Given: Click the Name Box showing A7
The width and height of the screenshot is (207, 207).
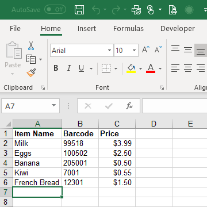Looking at the screenshot, I should [30, 106].
